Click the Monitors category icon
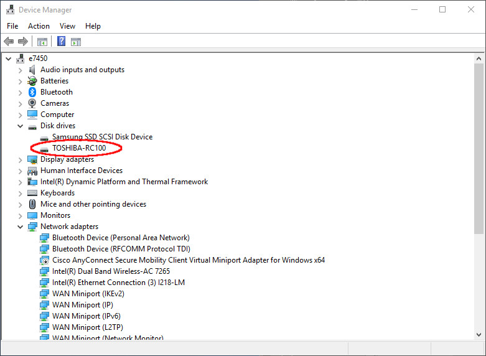 tap(32, 215)
